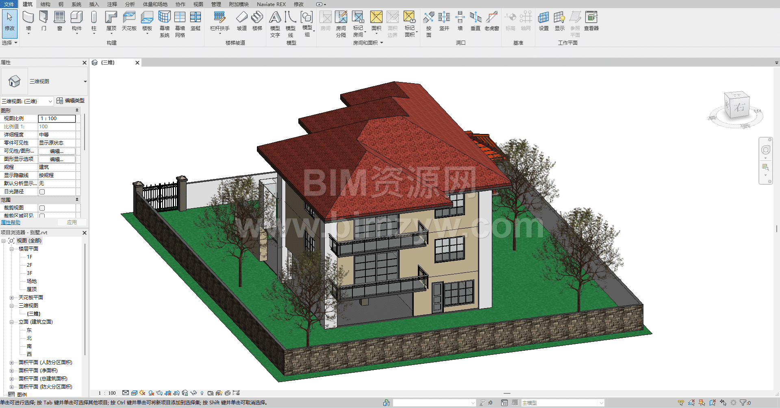
Task: Select the 楼板 (Floor) tool
Action: click(147, 22)
